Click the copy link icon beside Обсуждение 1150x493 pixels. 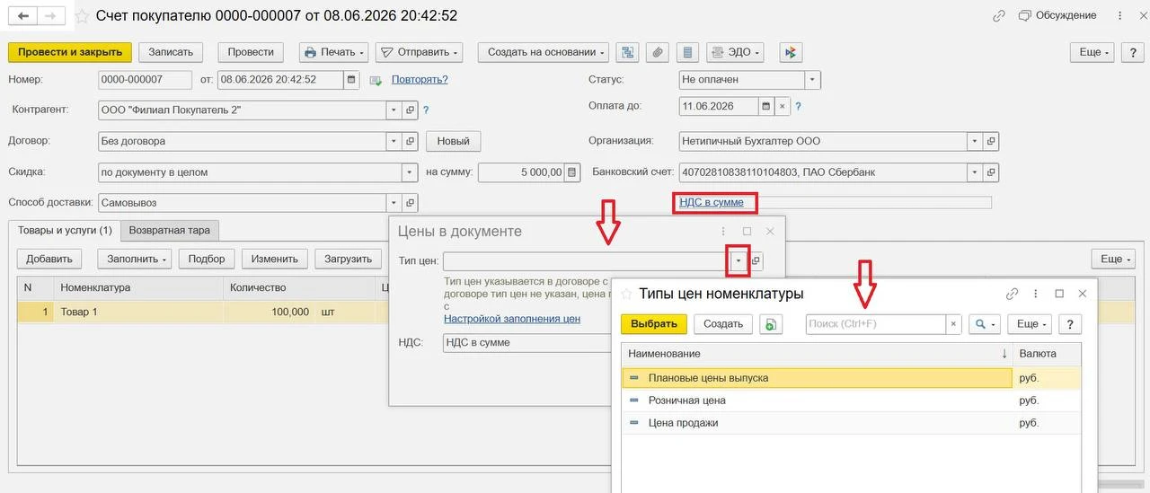(999, 16)
